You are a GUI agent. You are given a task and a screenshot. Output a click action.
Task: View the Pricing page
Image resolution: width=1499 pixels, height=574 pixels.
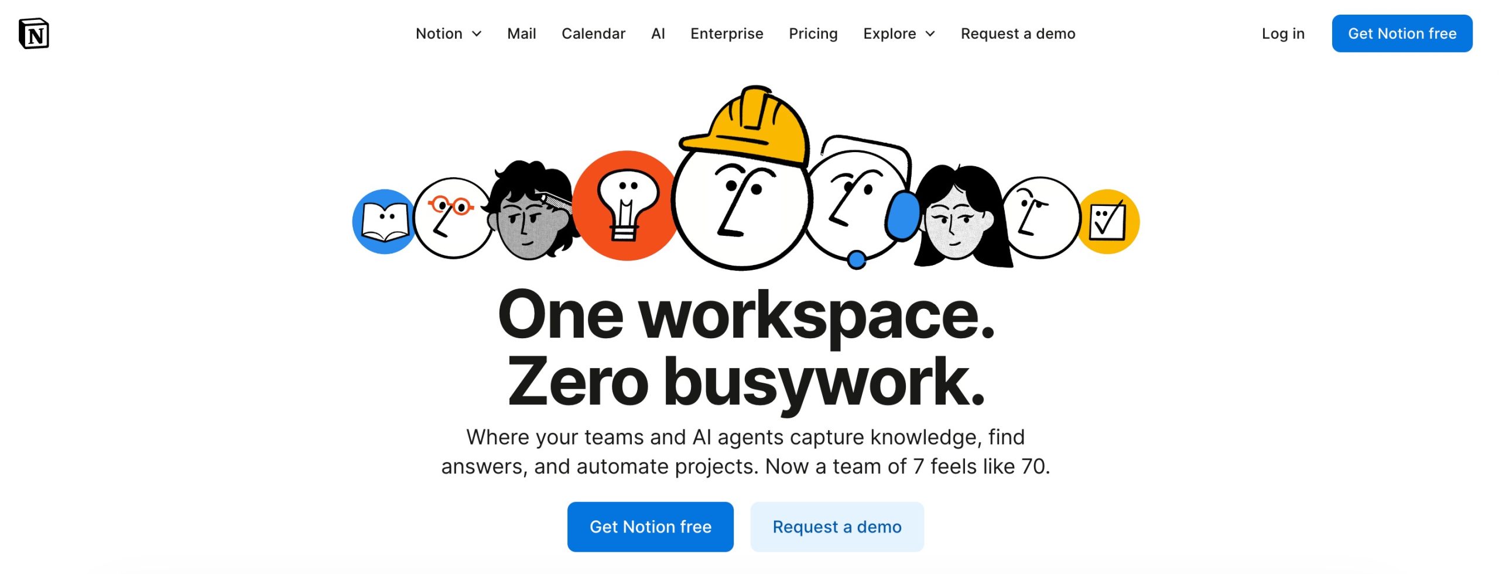tap(813, 33)
